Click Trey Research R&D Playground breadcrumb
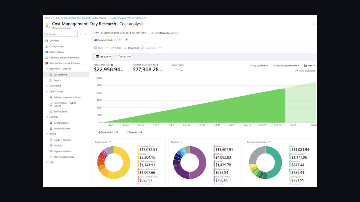Image resolution: width=360 pixels, height=202 pixels. 80,18
